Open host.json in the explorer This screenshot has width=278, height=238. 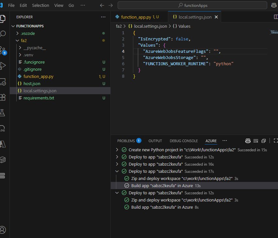tap(60, 83)
